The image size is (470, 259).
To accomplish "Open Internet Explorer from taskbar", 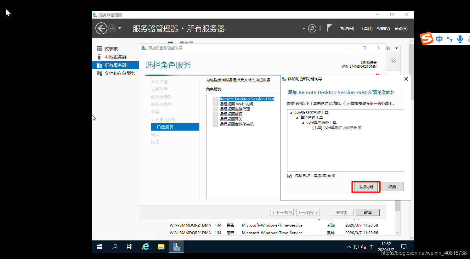I will tap(146, 247).
